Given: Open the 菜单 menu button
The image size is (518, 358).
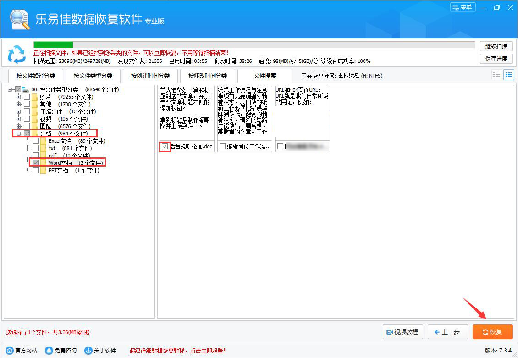Looking at the screenshot, I should point(463,7).
